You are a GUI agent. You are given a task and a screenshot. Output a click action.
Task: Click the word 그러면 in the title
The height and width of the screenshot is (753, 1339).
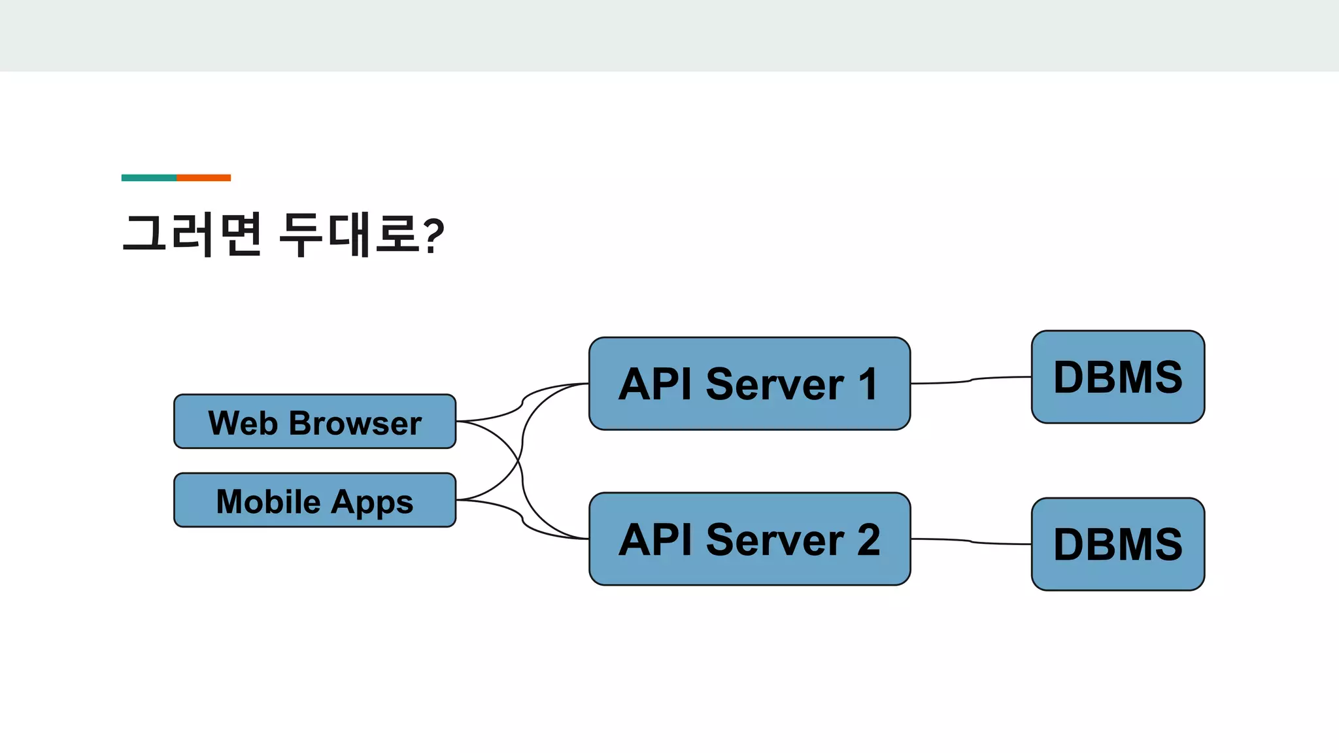(x=192, y=235)
